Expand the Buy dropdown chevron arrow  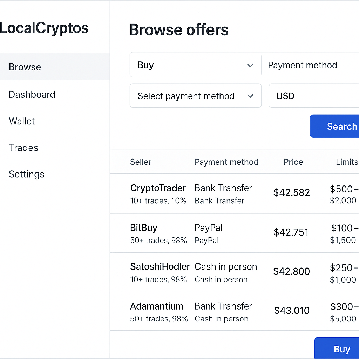pyautogui.click(x=250, y=65)
